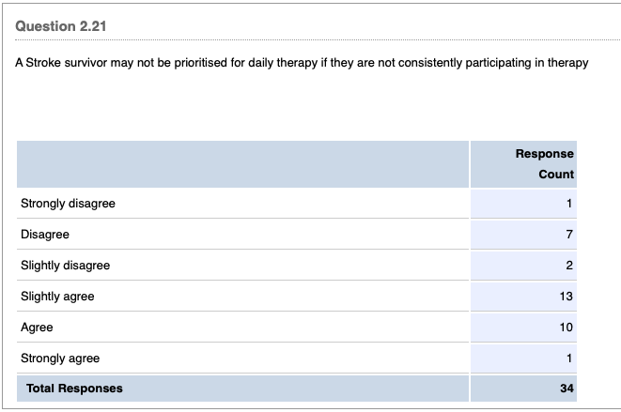Click the count 7 for Disagree

[x=569, y=235]
